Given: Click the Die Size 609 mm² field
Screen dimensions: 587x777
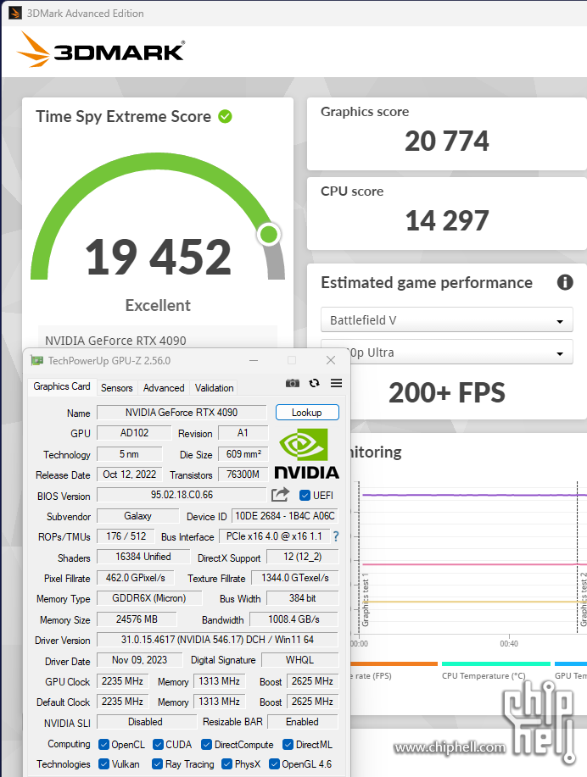Looking at the screenshot, I should point(243,454).
